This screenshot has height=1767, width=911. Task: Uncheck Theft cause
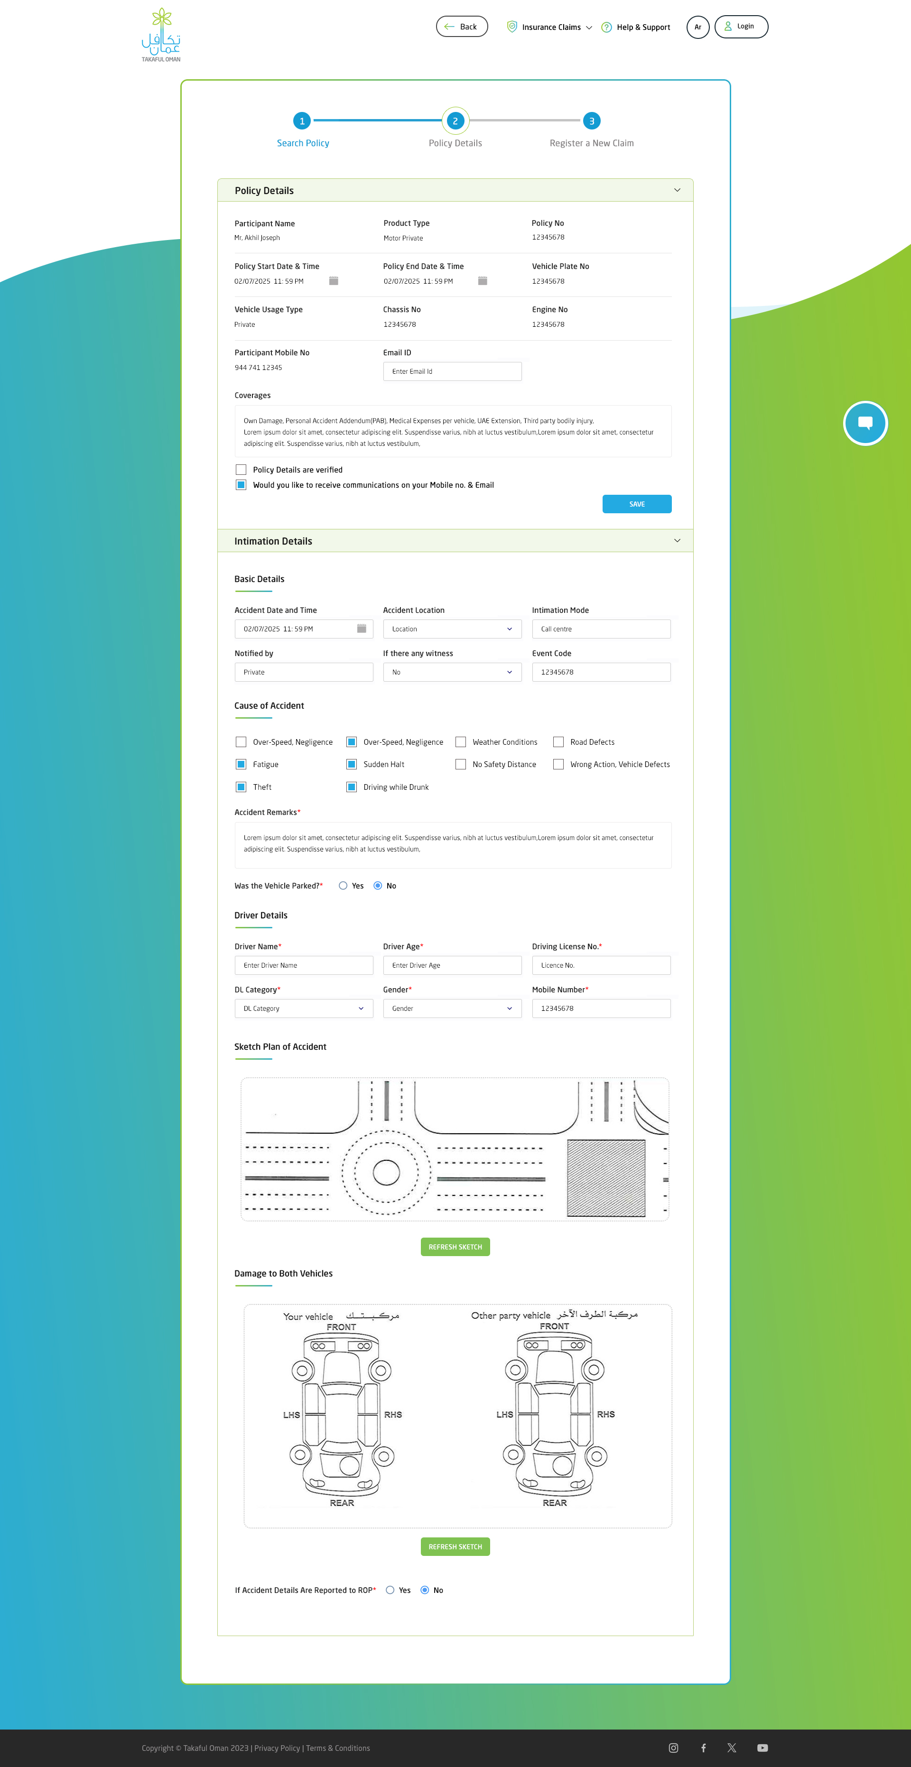point(241,787)
